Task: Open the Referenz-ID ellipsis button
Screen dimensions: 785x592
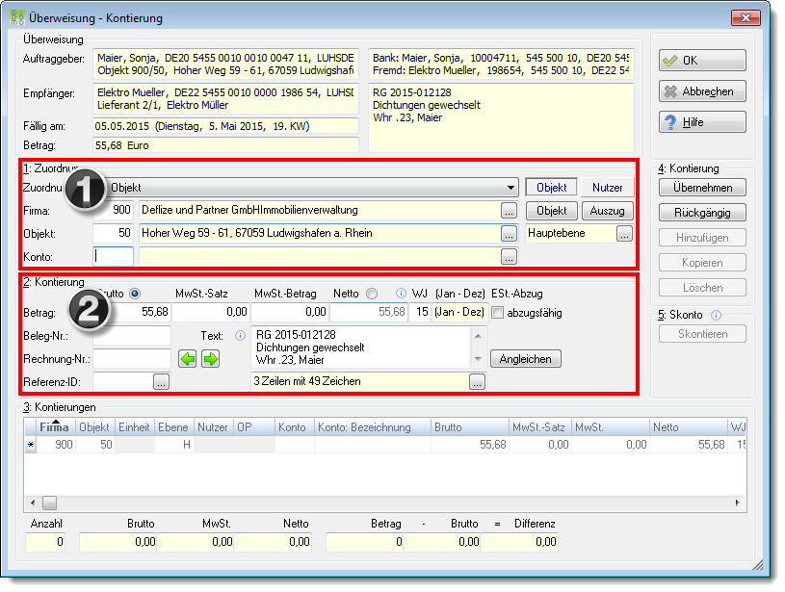Action: [x=161, y=382]
